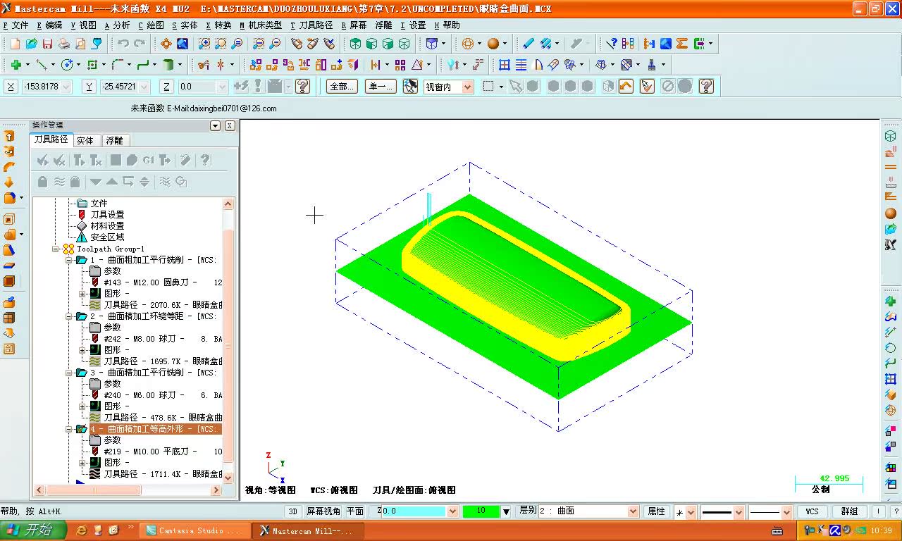
Task: Collapse operation 1 曲面粗加工平行铣削 node
Action: pos(70,260)
